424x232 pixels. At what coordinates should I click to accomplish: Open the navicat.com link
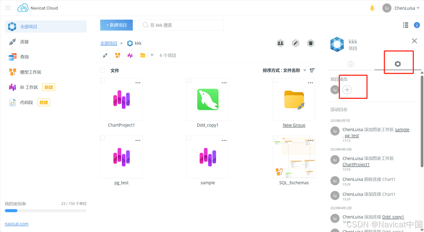pyautogui.click(x=16, y=224)
